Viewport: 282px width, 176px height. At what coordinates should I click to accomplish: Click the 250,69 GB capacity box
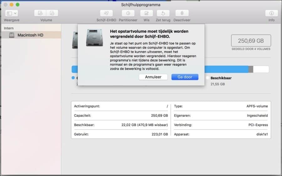251,41
